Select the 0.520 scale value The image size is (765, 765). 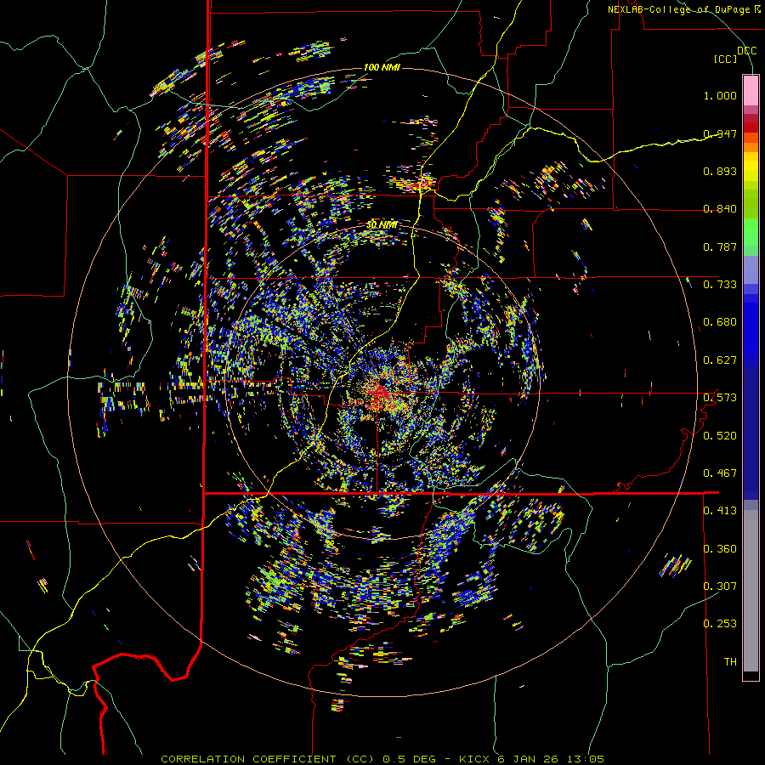[x=720, y=436]
